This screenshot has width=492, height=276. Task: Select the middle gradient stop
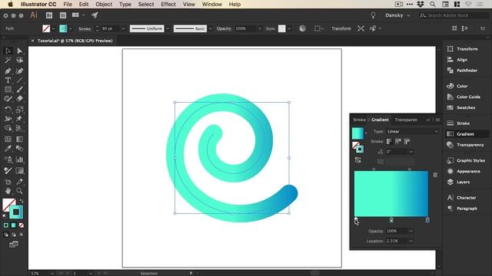(x=391, y=220)
